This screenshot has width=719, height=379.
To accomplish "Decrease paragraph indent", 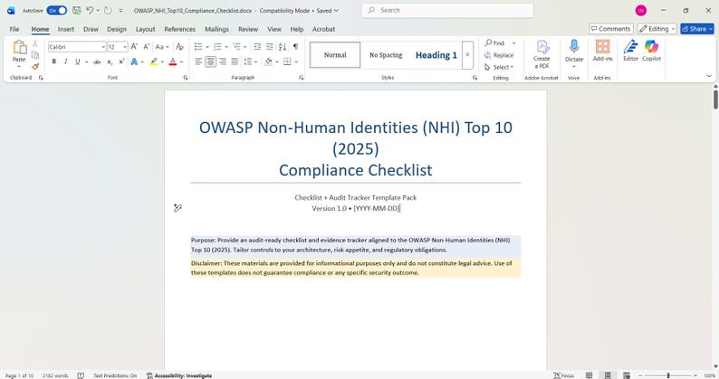I will pyautogui.click(x=257, y=47).
